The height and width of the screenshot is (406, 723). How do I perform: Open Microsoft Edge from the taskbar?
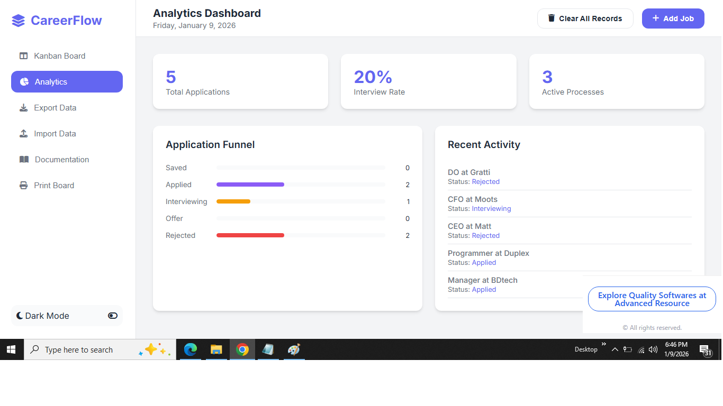pyautogui.click(x=191, y=349)
